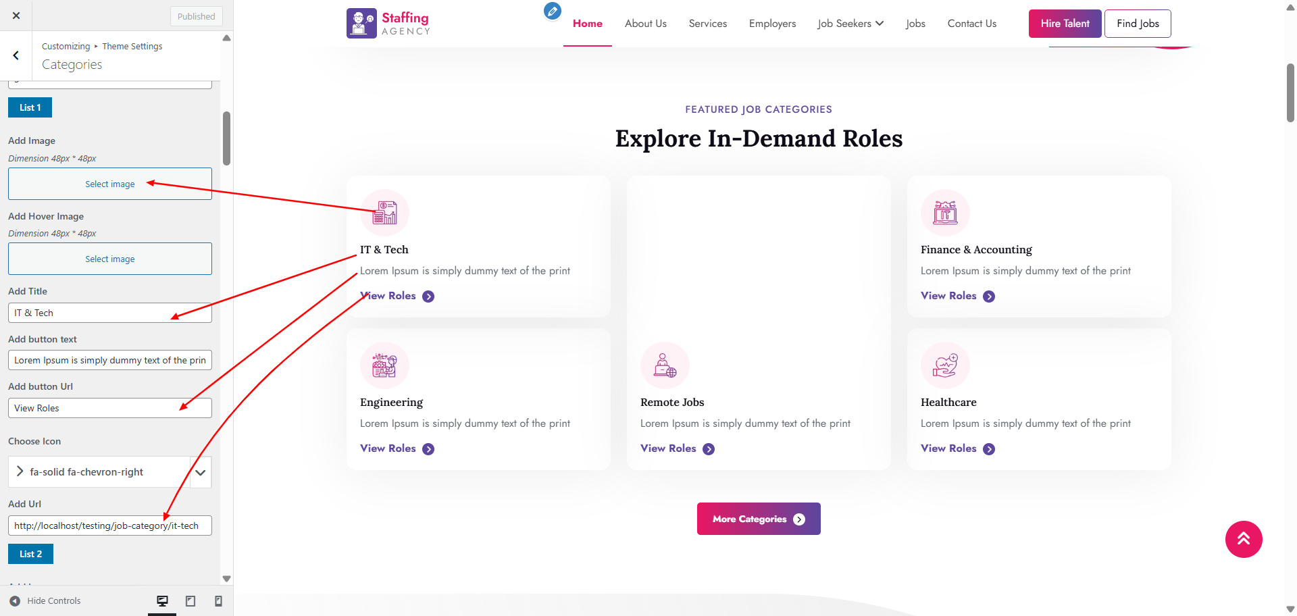Open the Jobs menu item
This screenshot has height=616, width=1297.
[x=915, y=23]
